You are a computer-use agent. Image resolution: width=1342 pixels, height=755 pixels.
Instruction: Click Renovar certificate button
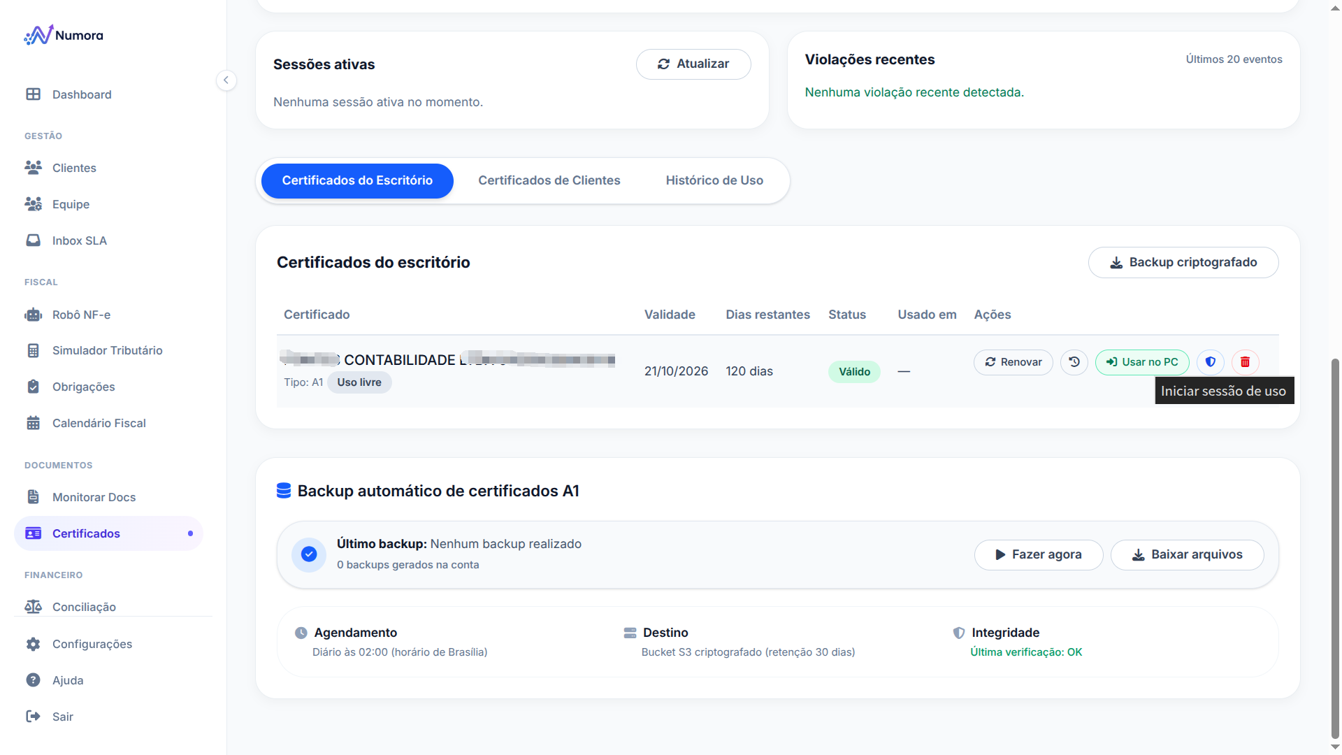coord(1013,362)
